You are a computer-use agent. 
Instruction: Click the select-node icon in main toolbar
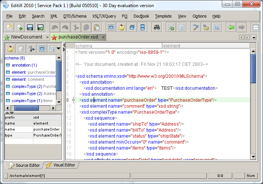[x=111, y=27]
